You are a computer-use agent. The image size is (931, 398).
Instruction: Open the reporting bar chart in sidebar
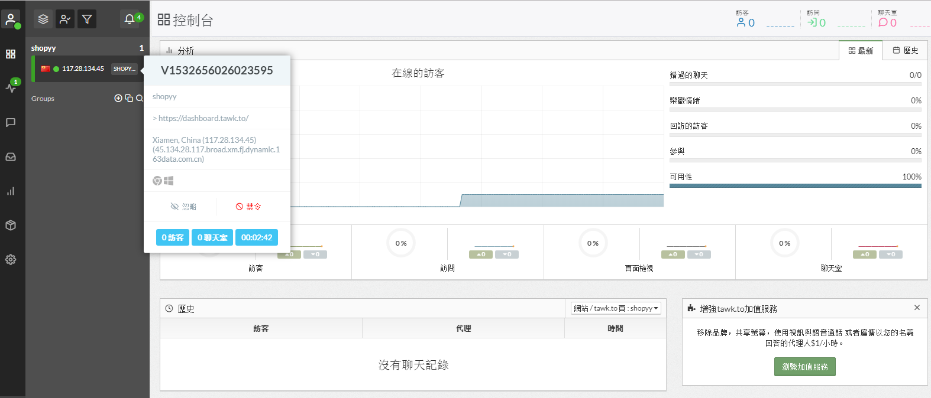[x=11, y=191]
